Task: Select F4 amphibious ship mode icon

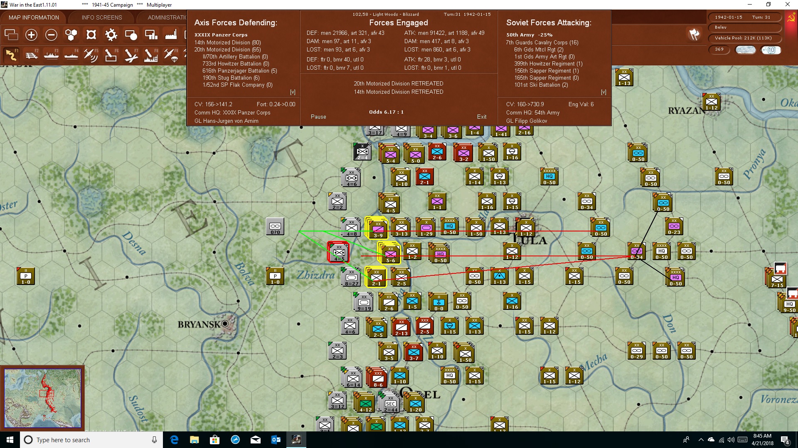Action: 71,55
